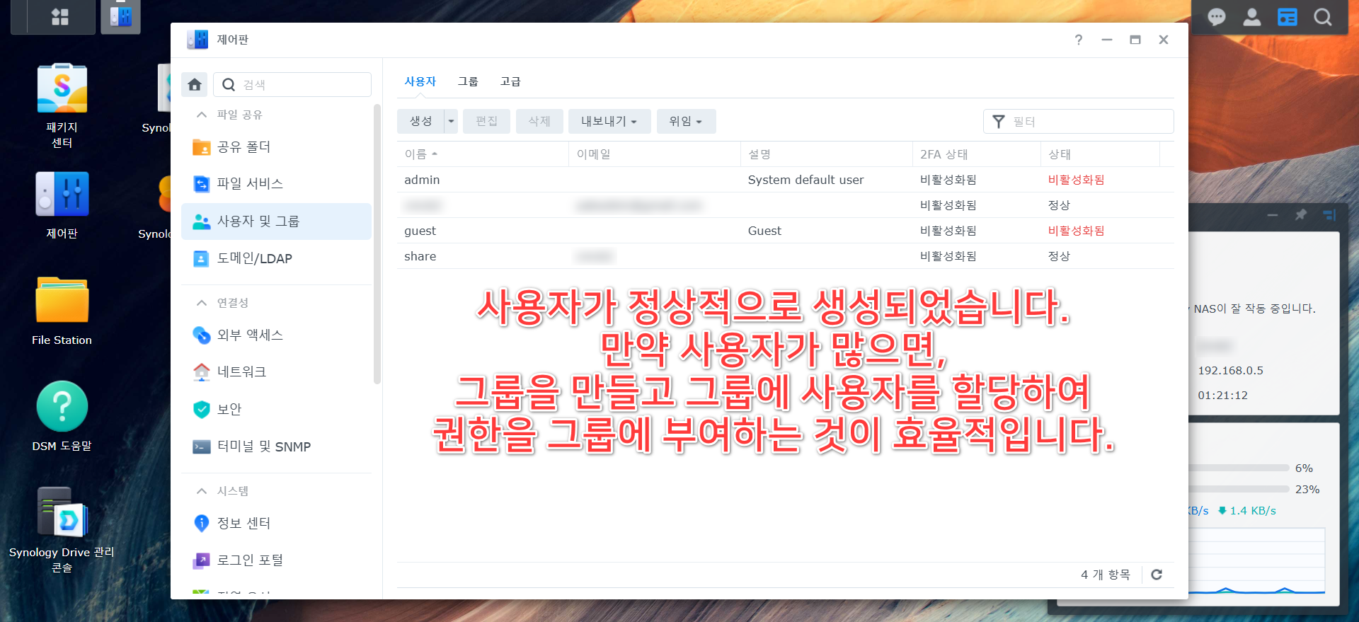The image size is (1359, 622).
Task: Open 보안 in the sidebar
Action: click(x=276, y=410)
